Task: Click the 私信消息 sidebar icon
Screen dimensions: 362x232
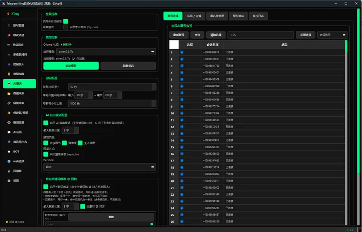Action: (x=9, y=45)
